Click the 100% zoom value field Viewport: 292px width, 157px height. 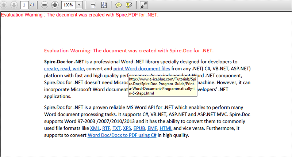[68, 5]
